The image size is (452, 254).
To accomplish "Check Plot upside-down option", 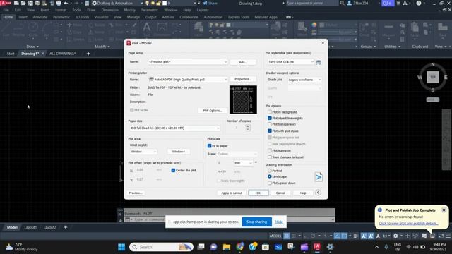I will [270, 183].
